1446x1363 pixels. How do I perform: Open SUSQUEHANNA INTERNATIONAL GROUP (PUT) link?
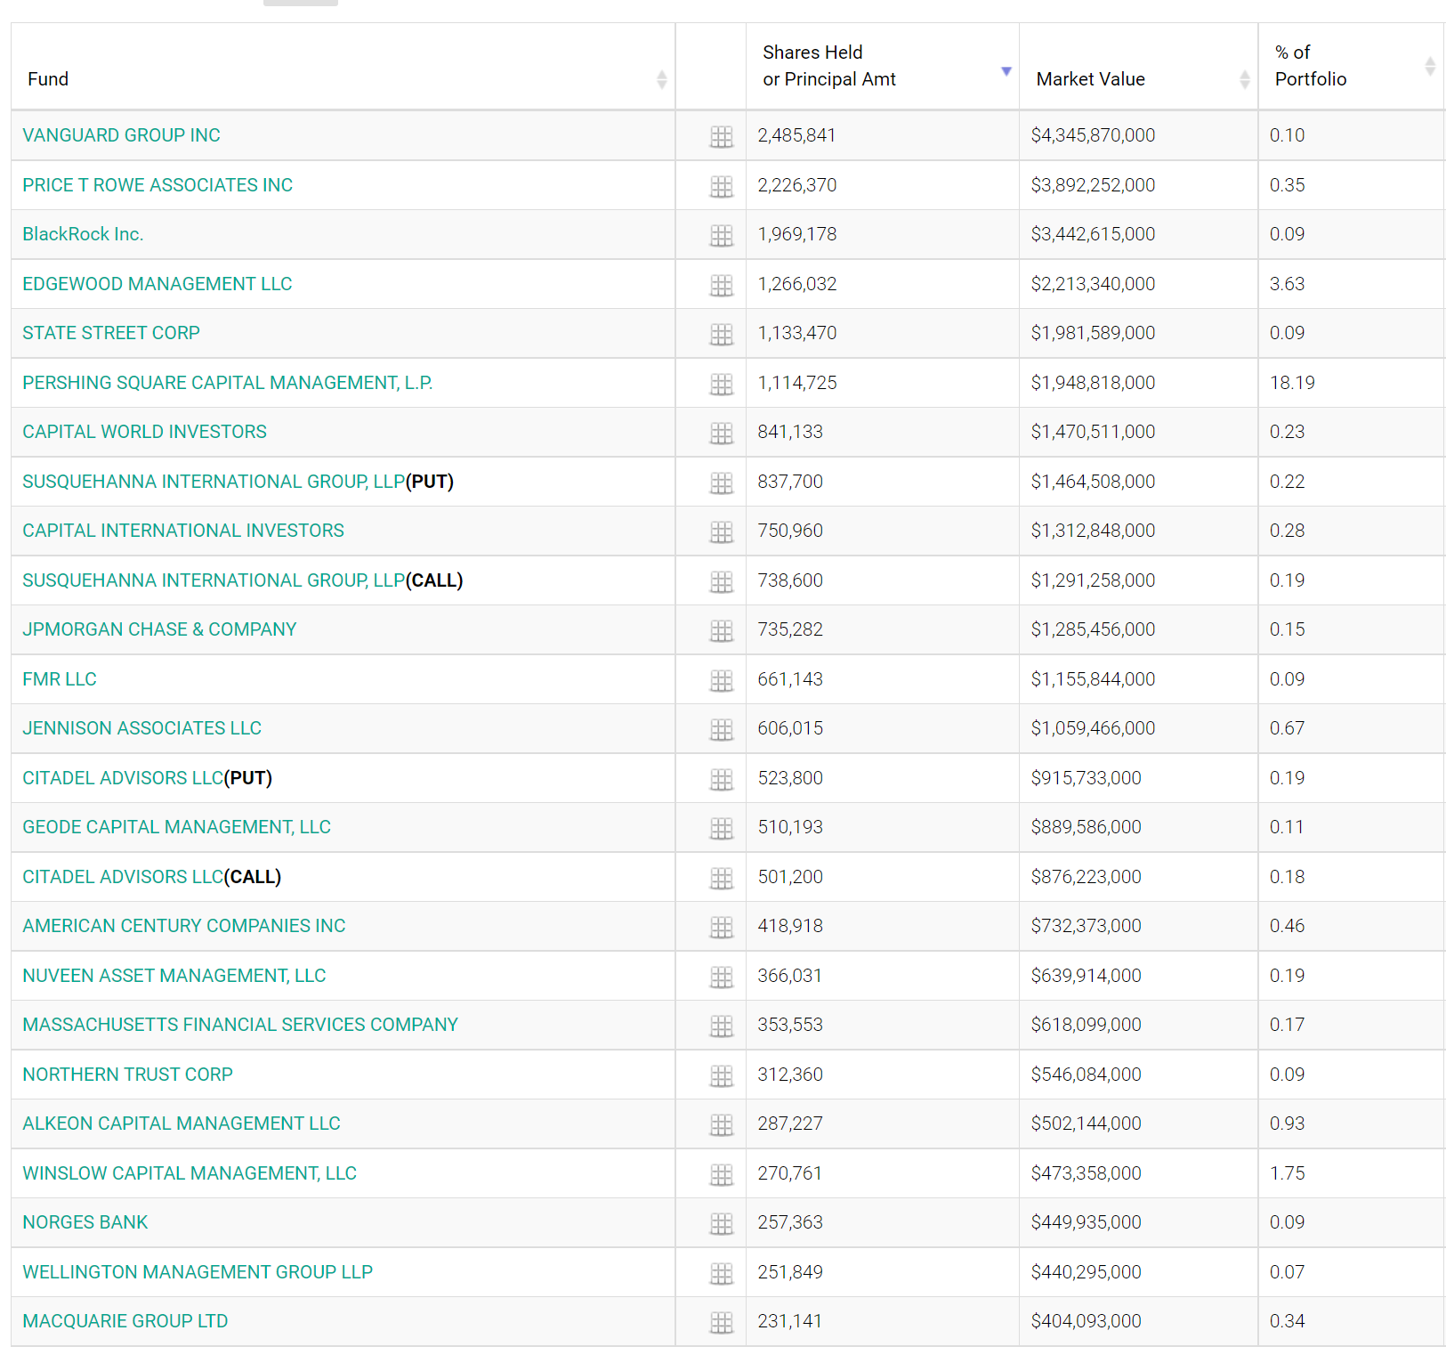coord(214,482)
